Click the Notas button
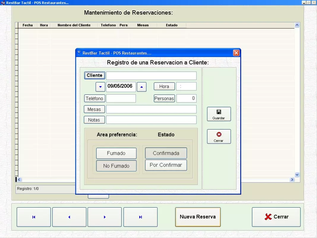 pyautogui.click(x=94, y=120)
